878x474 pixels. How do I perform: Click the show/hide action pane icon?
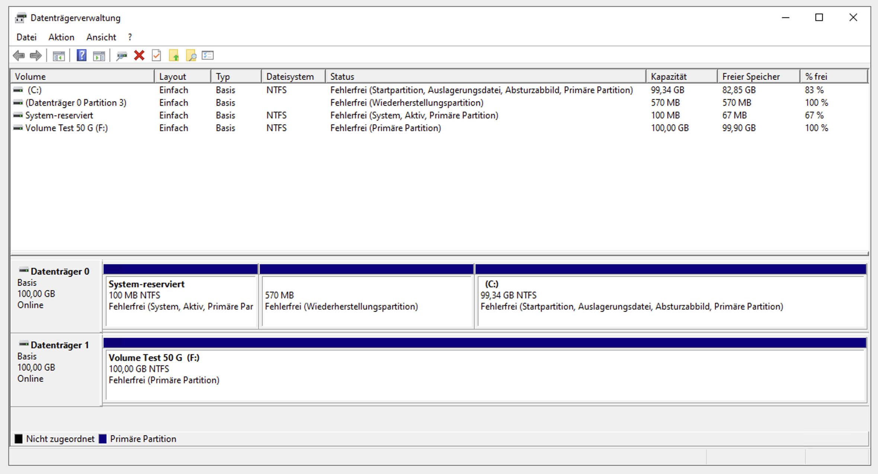99,56
